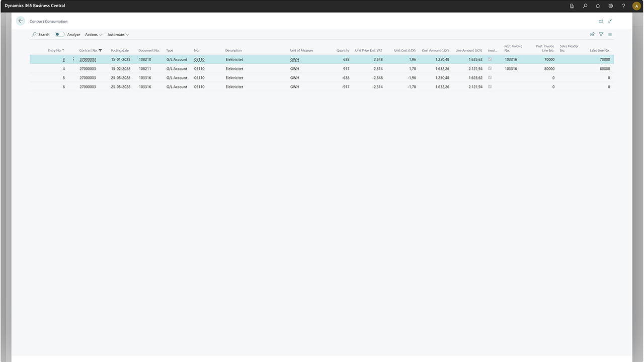Screen dimensions: 644x362
Task: Open page in new window icon
Action: click(x=601, y=21)
